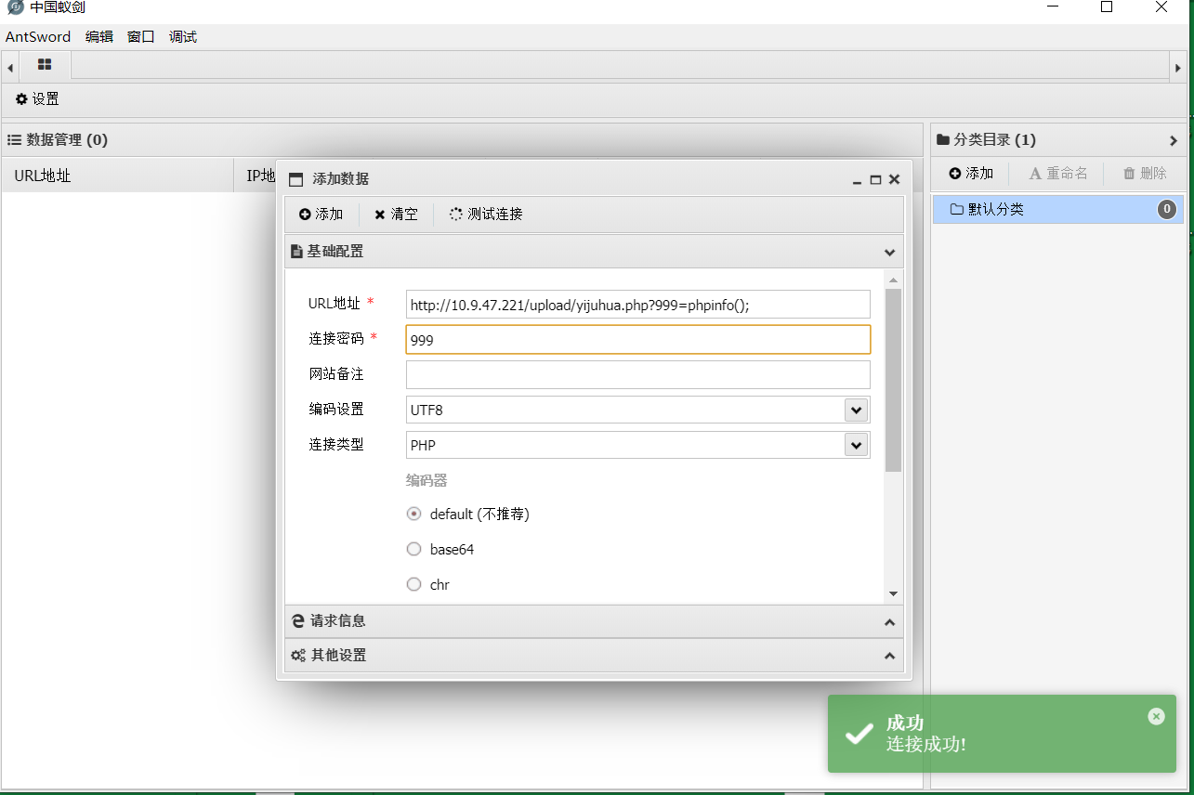Click the 添加 button in the dialog toolbar

pos(321,215)
